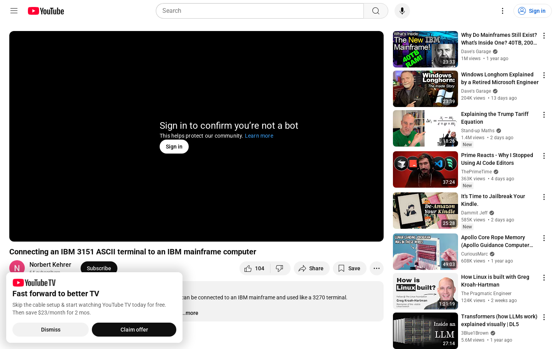
Task: Open title How Linux is built with Greg Kroah-Hartman
Action: tap(495, 281)
